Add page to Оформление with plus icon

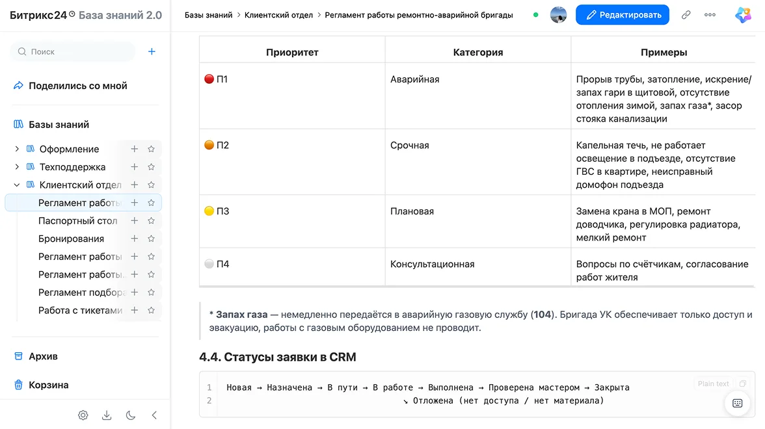[x=134, y=149]
